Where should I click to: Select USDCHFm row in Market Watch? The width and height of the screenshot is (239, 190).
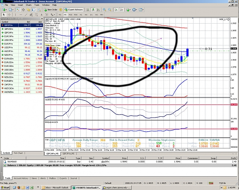coord(22,40)
